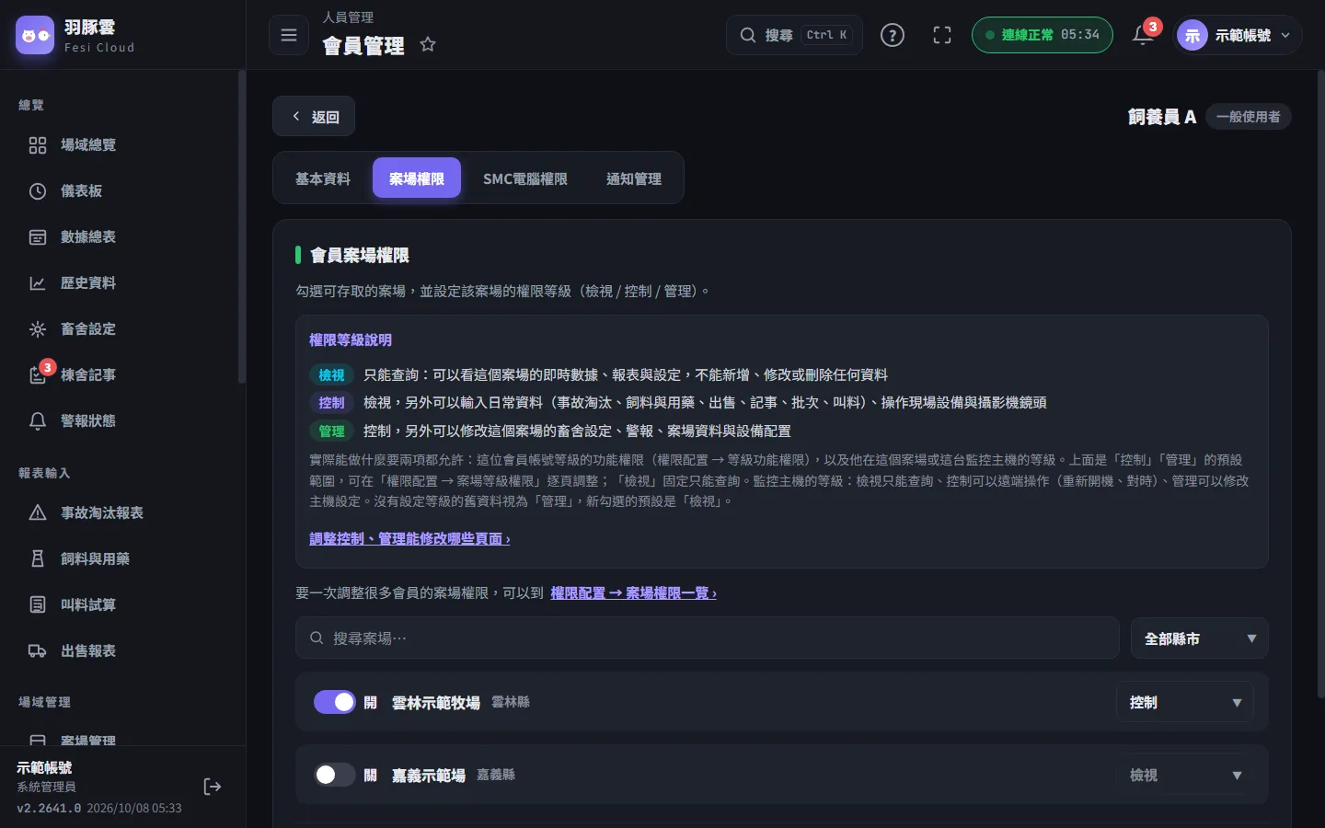1325x828 pixels.
Task: Open the 搜尋 Ctrl K search button
Action: [x=794, y=35]
